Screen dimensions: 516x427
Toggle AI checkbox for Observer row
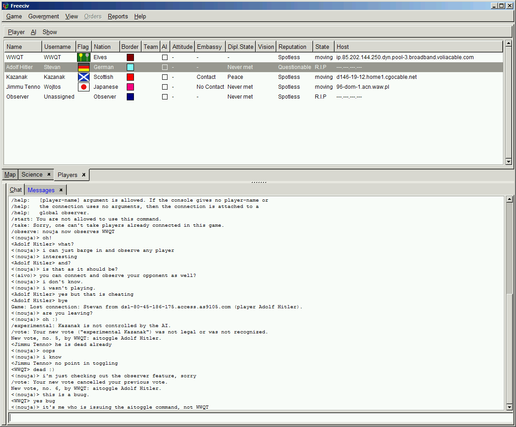tap(165, 97)
